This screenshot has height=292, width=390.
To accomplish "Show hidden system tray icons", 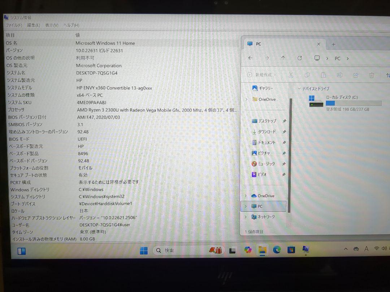I will pyautogui.click(x=346, y=249).
